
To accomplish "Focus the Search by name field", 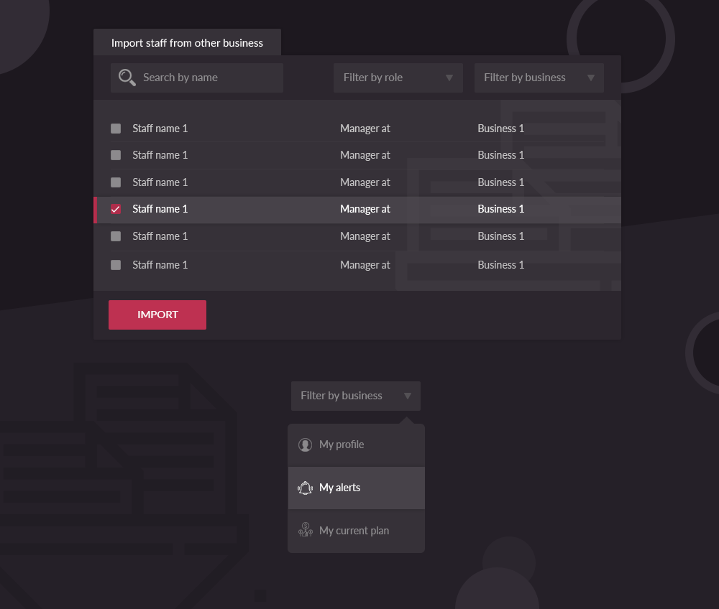I will coord(197,78).
